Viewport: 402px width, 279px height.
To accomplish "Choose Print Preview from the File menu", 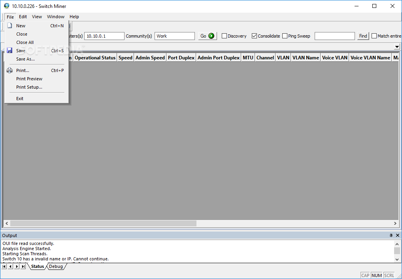I will point(36,79).
